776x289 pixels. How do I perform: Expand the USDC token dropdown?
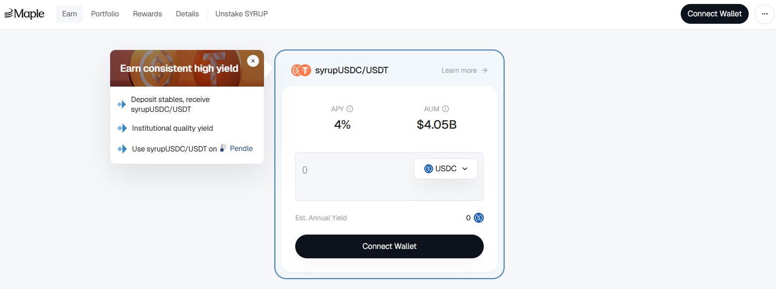click(446, 169)
